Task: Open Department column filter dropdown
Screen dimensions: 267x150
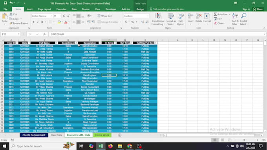Action: [76, 43]
